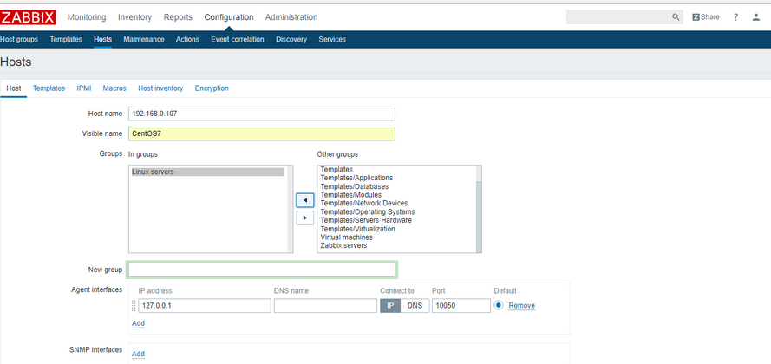Viewport: 771px width, 364px height.
Task: Select Templates/Applications group
Action: click(356, 178)
